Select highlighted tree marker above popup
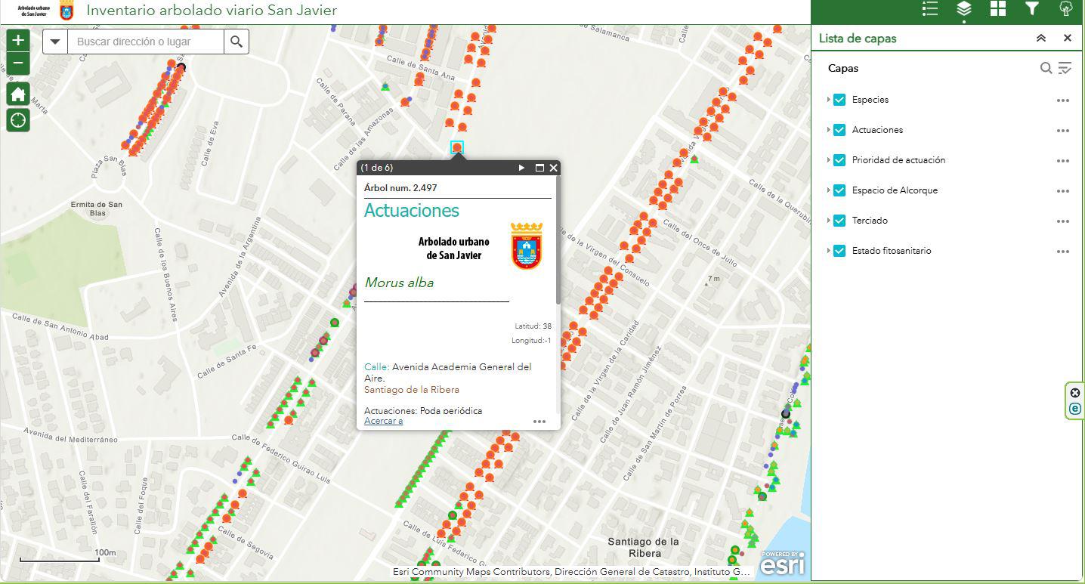Image resolution: width=1085 pixels, height=584 pixels. point(457,147)
